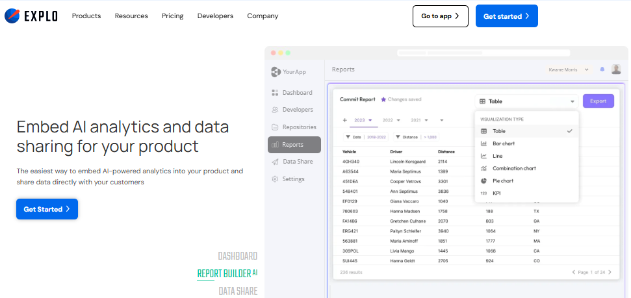Click vehicle cell 548401
This screenshot has width=631, height=298.
(x=350, y=192)
